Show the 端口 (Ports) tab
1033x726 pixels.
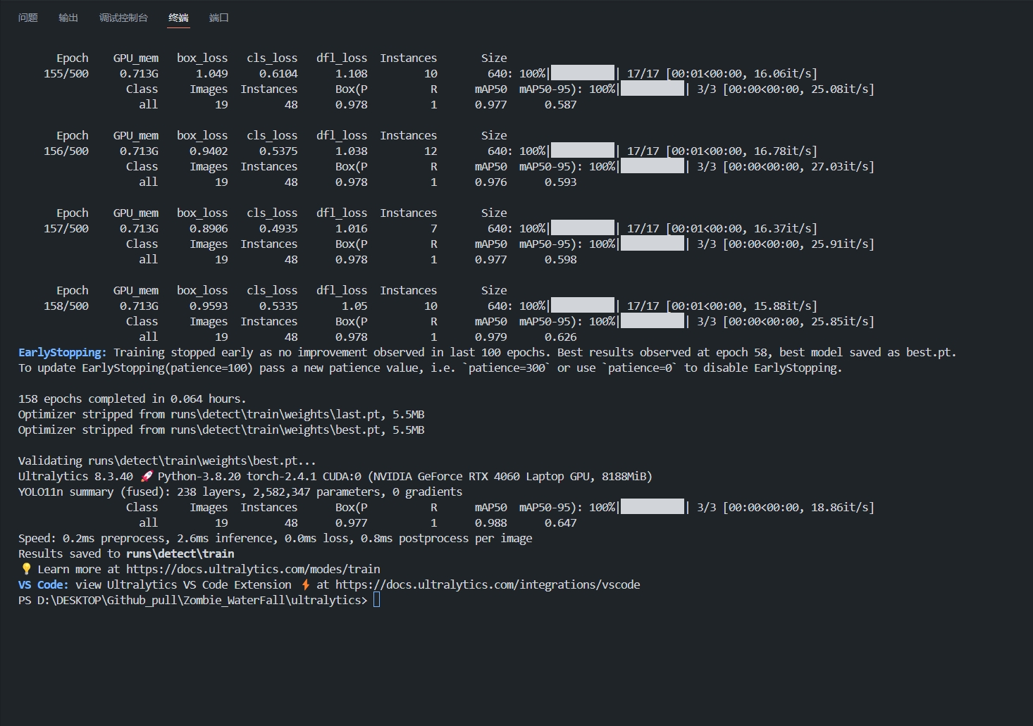coord(219,18)
